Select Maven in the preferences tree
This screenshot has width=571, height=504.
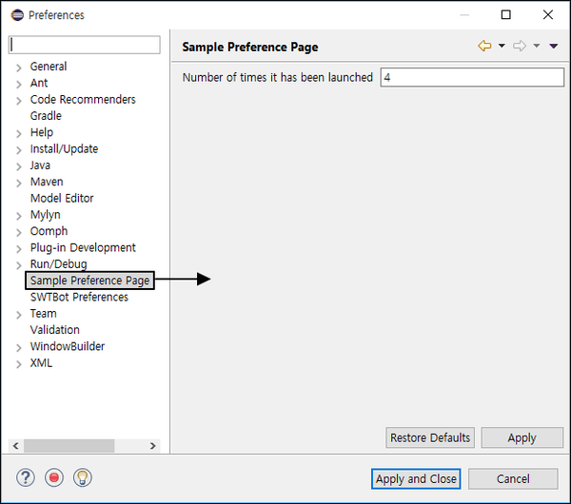click(x=47, y=182)
